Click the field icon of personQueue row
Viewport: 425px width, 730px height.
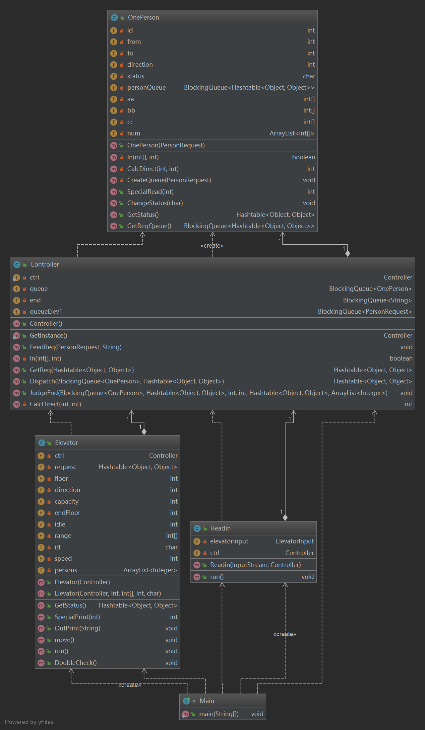114,88
